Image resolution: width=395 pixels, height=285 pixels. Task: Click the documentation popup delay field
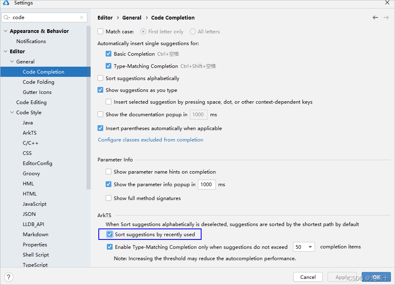coord(198,115)
